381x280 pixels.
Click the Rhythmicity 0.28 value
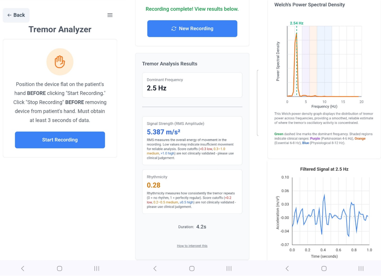pos(154,185)
